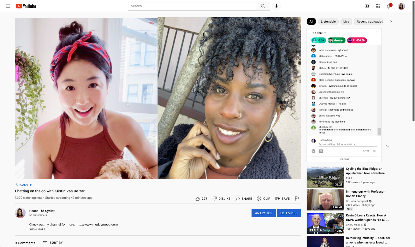Click Marc Benedict Bagasbas 'yayyyyy' message
Image resolution: width=415 pixels, height=247 pixels.
click(351, 80)
